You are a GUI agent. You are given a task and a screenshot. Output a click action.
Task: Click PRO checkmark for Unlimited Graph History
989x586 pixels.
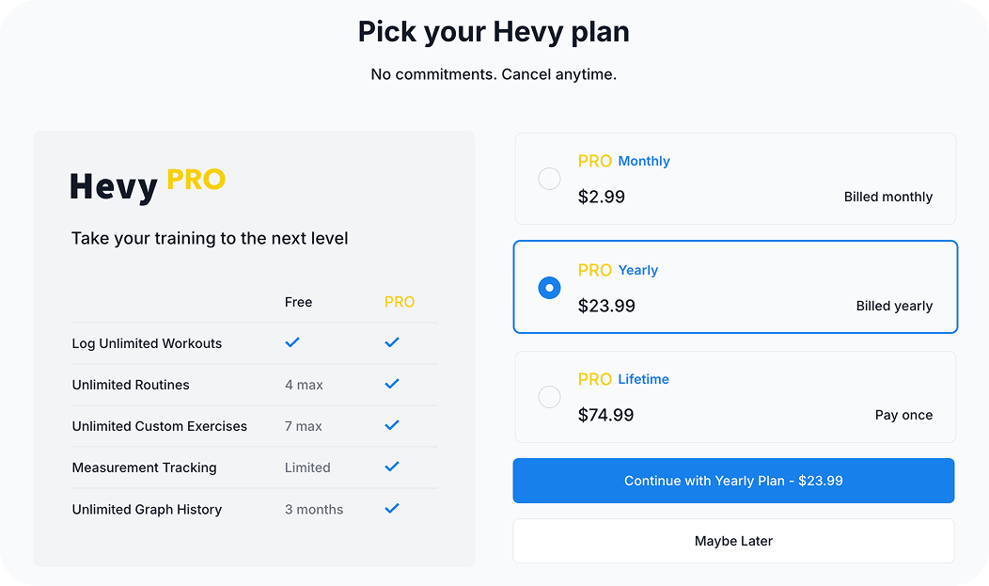[x=392, y=508]
